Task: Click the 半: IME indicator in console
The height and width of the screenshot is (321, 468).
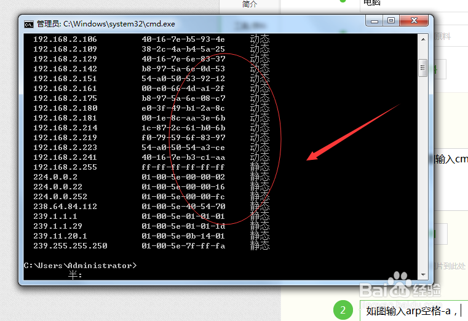Action: (x=75, y=275)
